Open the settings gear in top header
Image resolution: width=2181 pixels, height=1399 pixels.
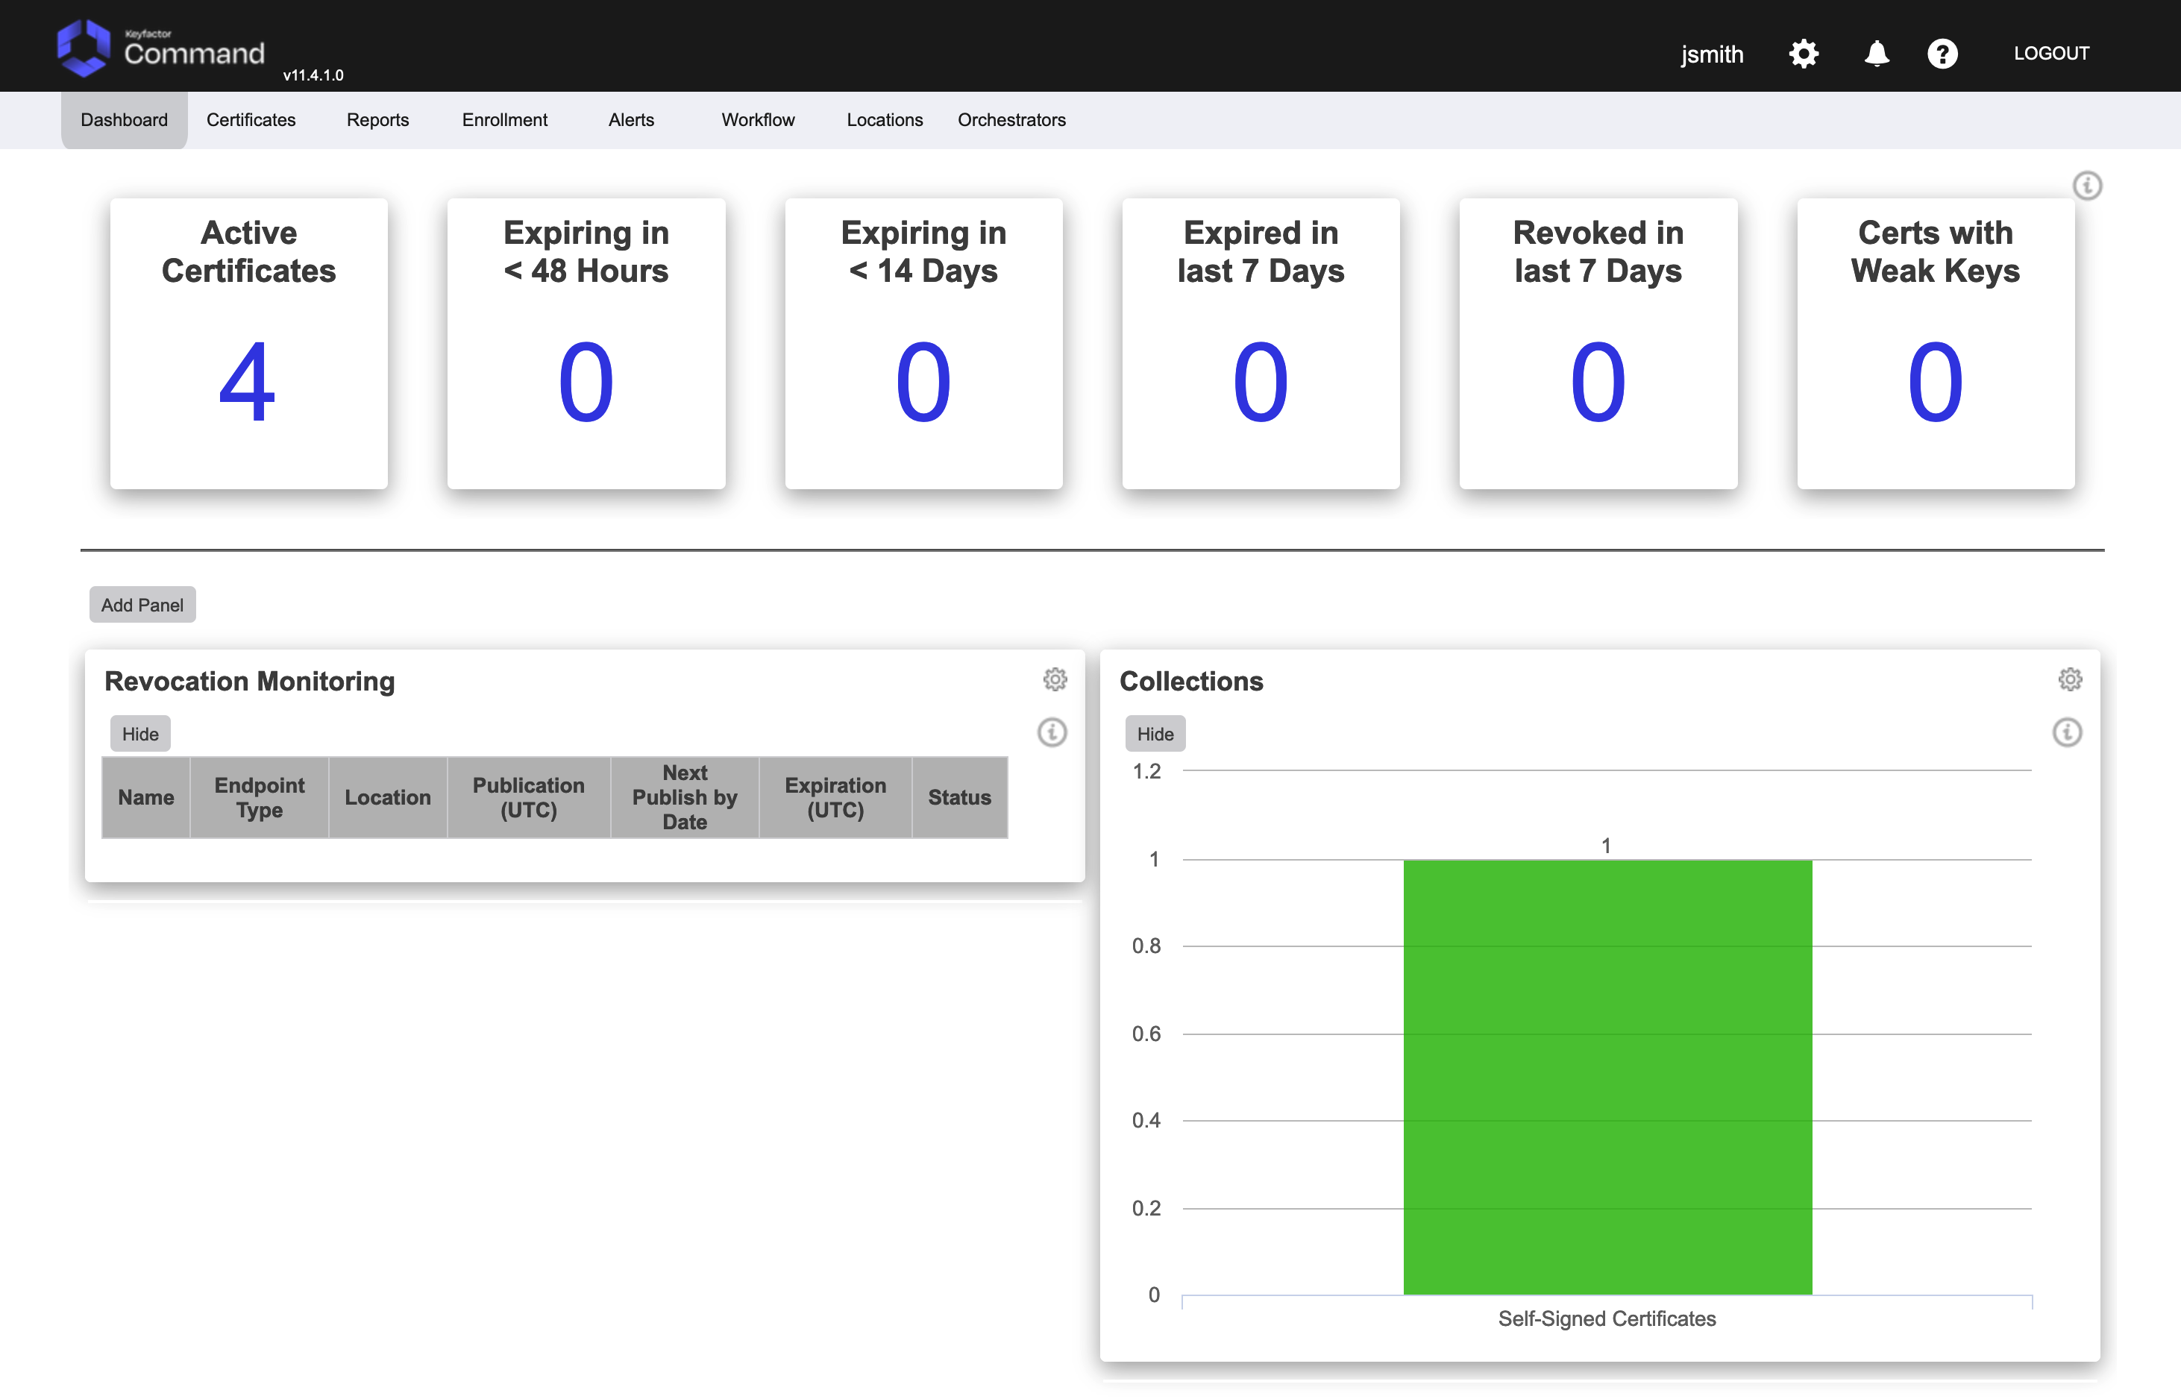pos(1803,54)
